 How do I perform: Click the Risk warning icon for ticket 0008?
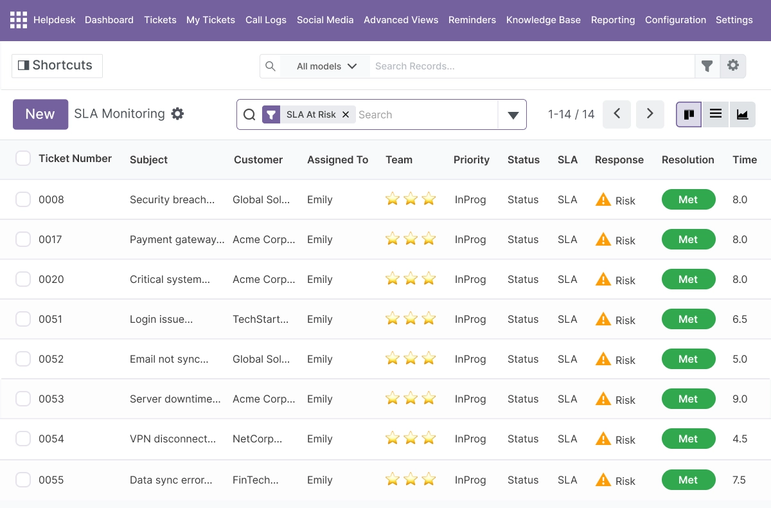click(x=603, y=199)
